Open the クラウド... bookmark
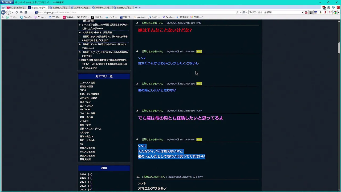This screenshot has width=341, height=192. [83, 17]
